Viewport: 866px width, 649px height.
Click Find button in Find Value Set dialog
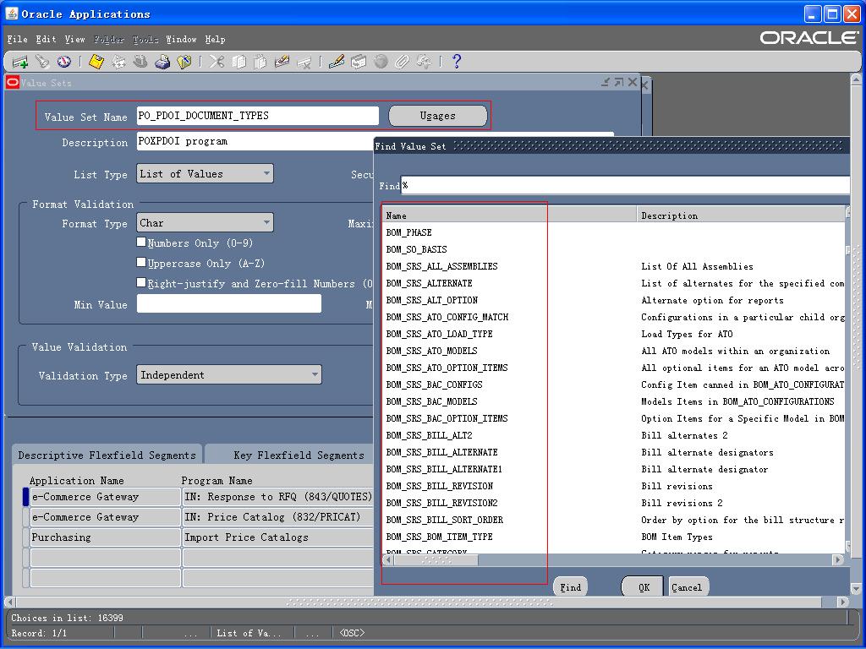coord(571,587)
